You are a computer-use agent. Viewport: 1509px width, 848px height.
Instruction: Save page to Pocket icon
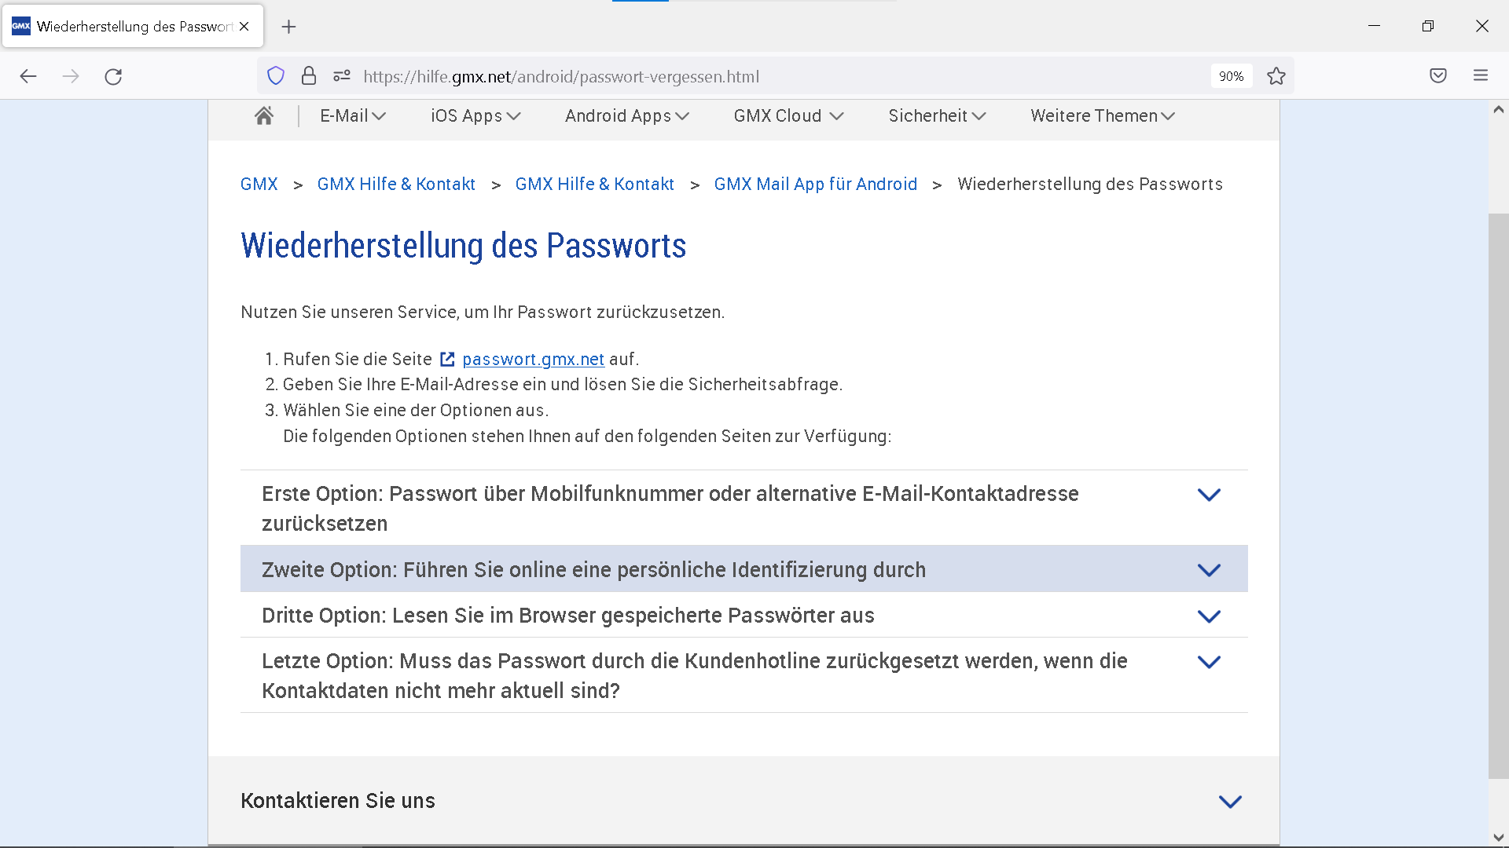pos(1438,76)
